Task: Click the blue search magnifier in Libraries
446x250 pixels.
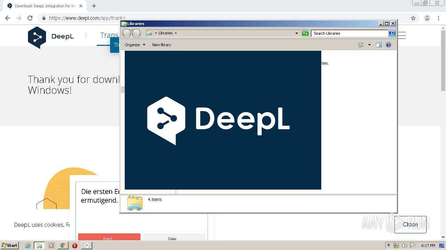Action: (392, 33)
